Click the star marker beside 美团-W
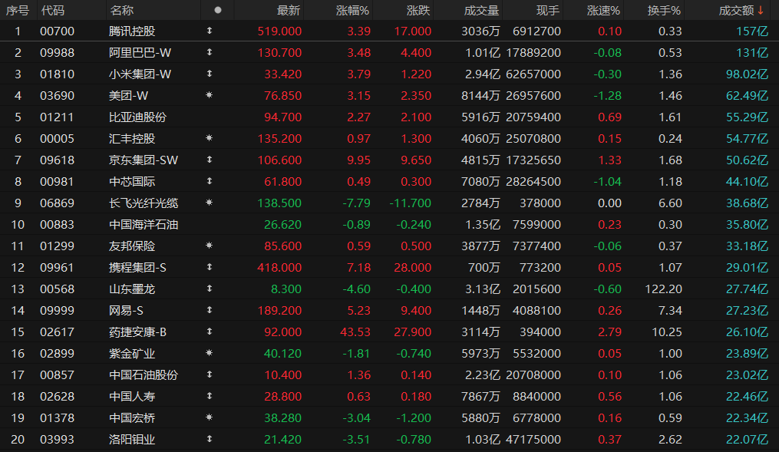 click(210, 96)
